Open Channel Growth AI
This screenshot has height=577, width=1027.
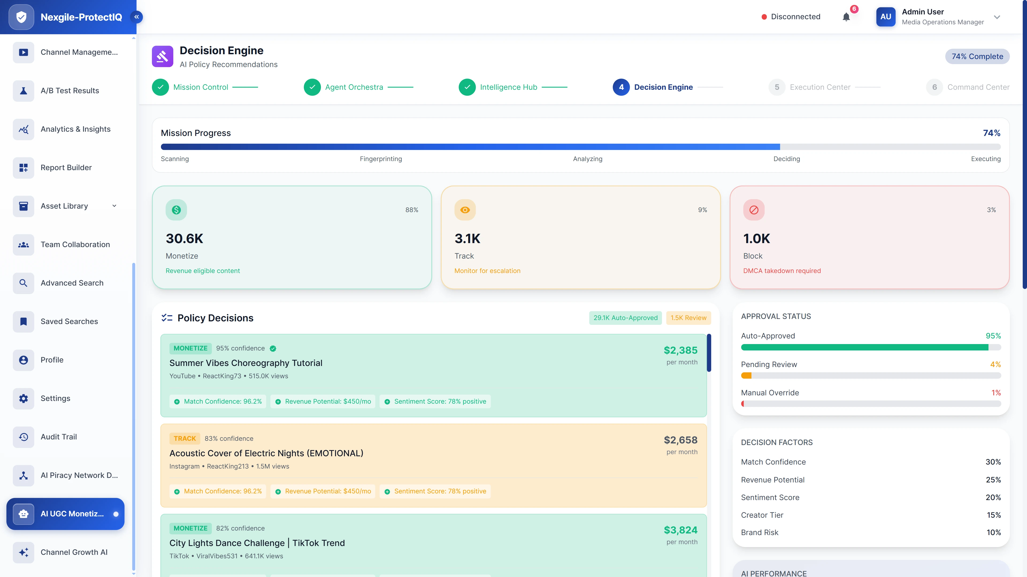click(x=74, y=552)
